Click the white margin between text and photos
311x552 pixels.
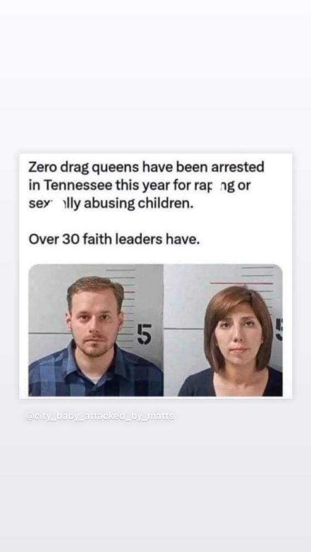[x=155, y=255]
